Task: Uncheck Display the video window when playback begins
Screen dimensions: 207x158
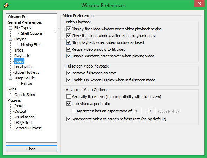Action: tap(69, 29)
